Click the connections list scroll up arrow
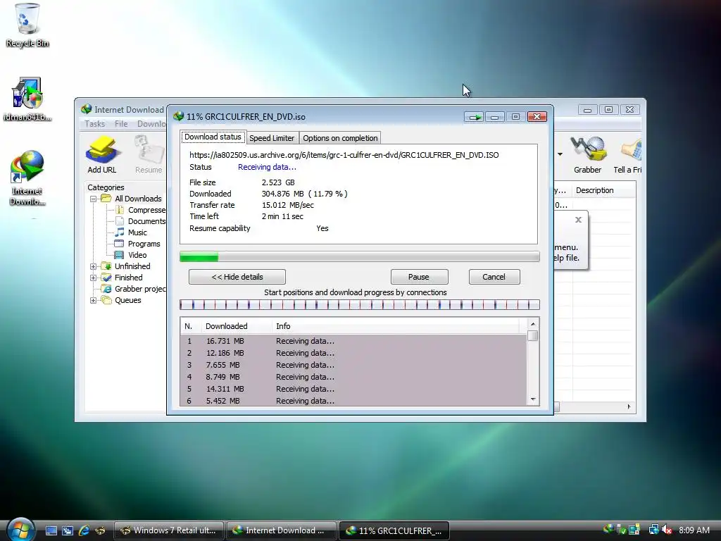The image size is (721, 541). tap(533, 324)
